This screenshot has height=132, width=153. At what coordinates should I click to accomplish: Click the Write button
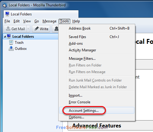point(41,29)
